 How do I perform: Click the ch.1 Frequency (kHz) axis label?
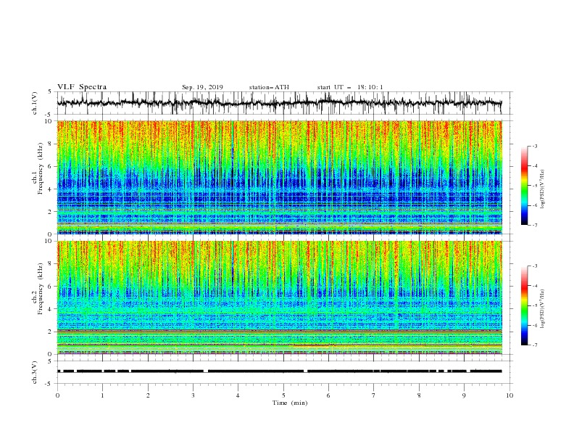click(x=38, y=168)
